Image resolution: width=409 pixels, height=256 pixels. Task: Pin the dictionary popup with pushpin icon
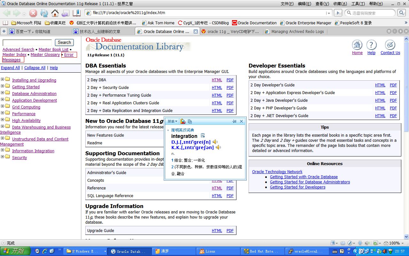(x=234, y=121)
